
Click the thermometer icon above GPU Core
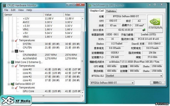16,88
